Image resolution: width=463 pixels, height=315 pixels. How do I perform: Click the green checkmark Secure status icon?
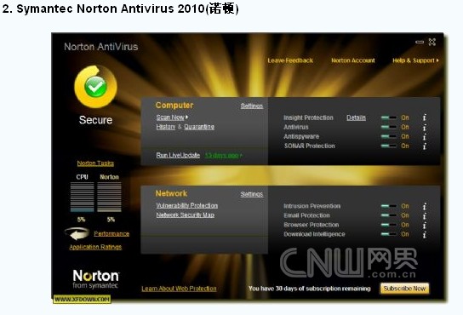[95, 86]
